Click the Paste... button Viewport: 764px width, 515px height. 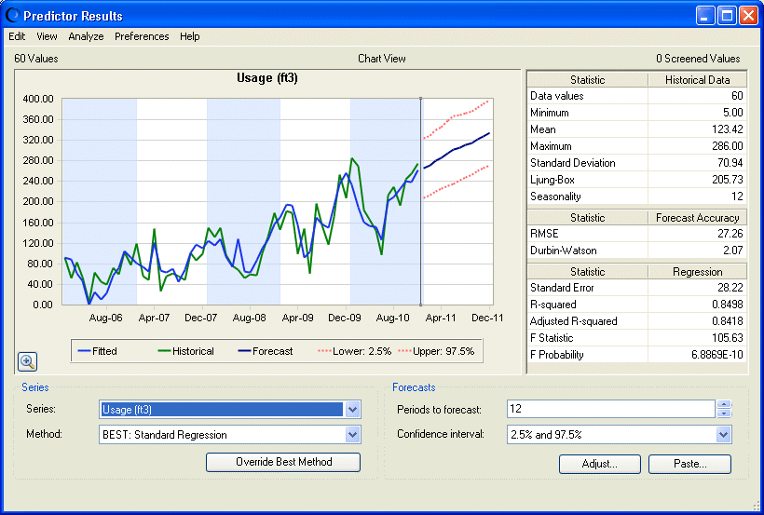pos(690,464)
